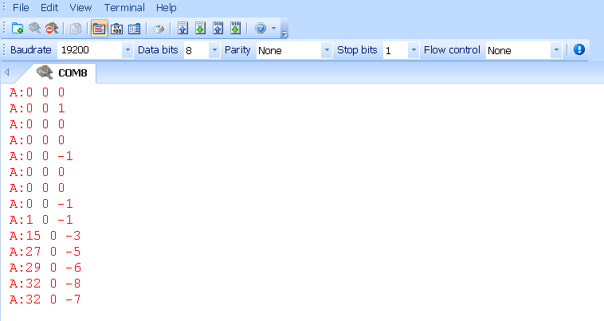
Task: Click receive text file green down-arrow icon
Action: tap(200, 28)
